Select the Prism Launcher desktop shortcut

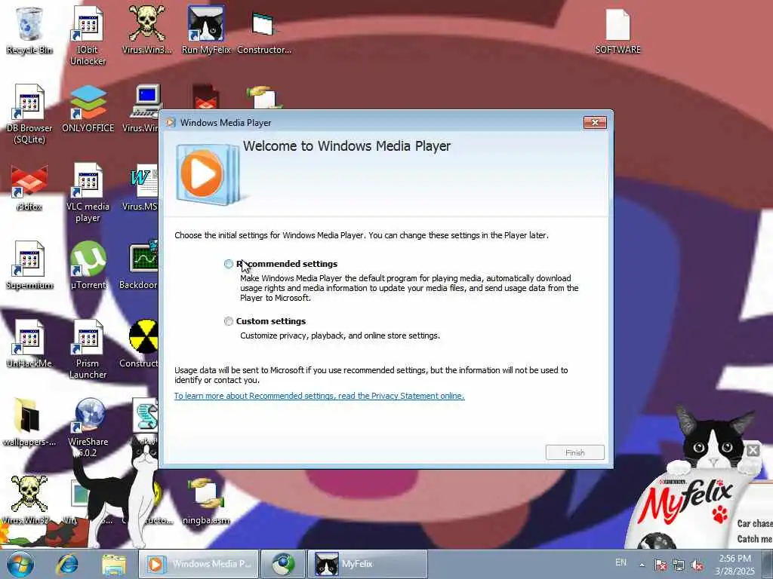(x=88, y=349)
